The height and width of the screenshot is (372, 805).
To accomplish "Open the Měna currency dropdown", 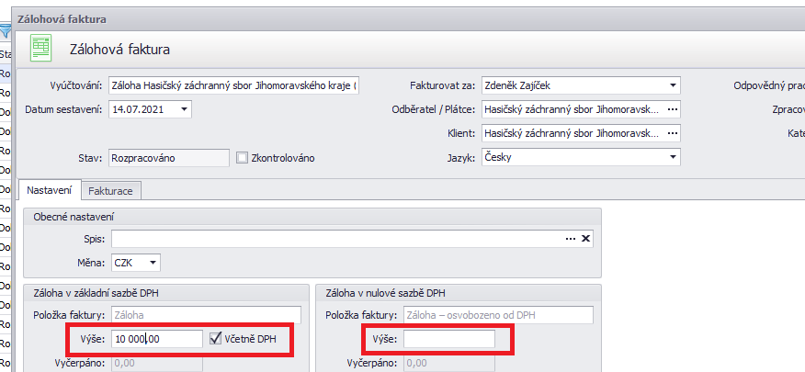I will 152,263.
